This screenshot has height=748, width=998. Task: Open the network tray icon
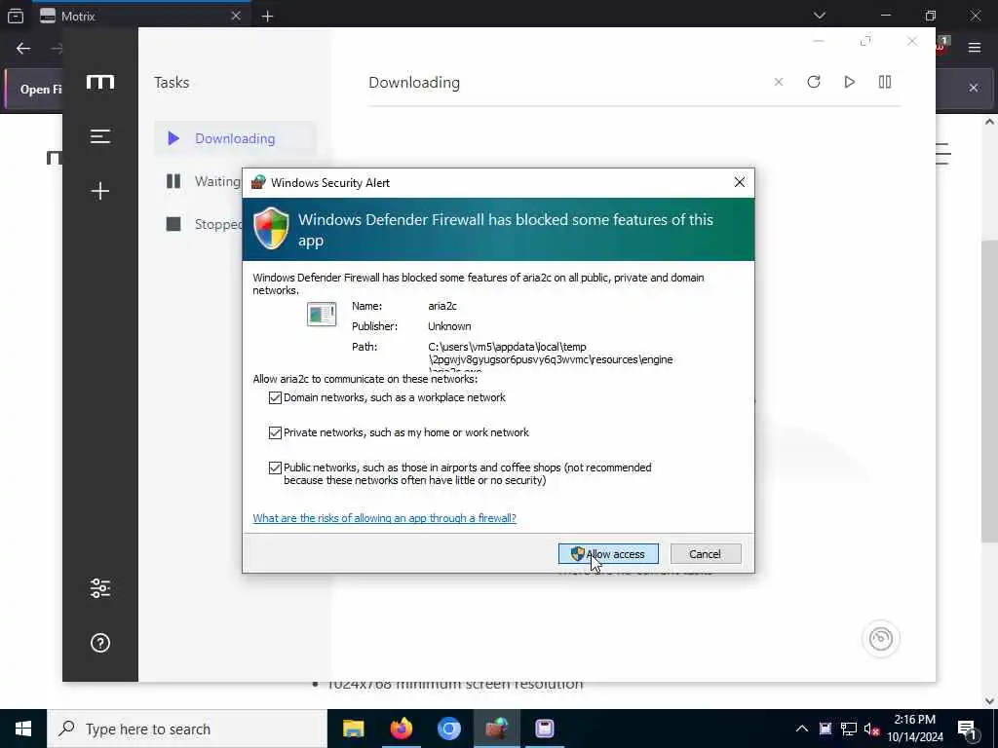(849, 729)
